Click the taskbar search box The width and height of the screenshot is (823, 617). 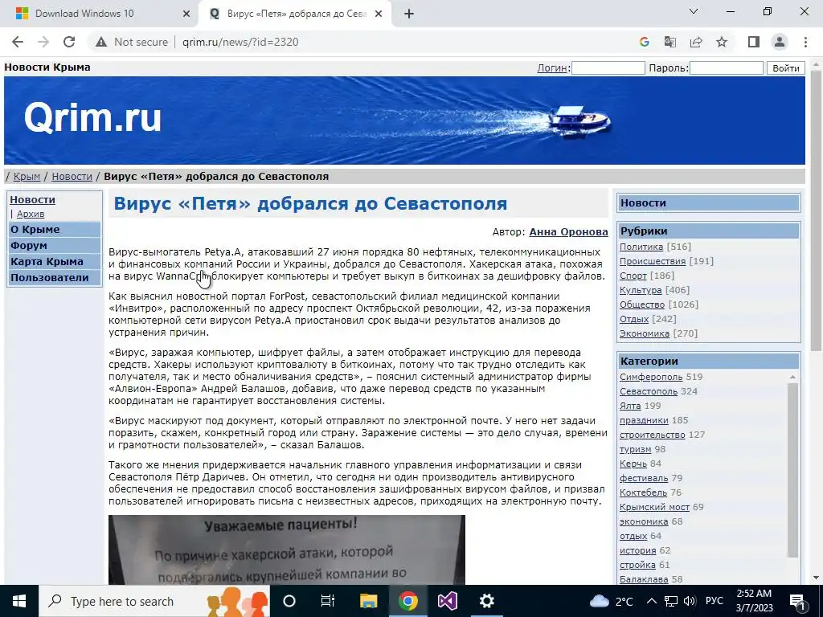[x=154, y=601]
